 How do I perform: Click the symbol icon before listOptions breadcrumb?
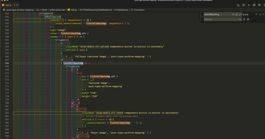click(116, 10)
